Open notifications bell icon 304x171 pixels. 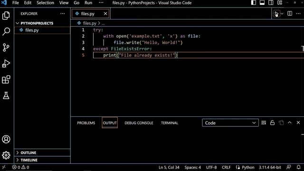tap(299, 167)
